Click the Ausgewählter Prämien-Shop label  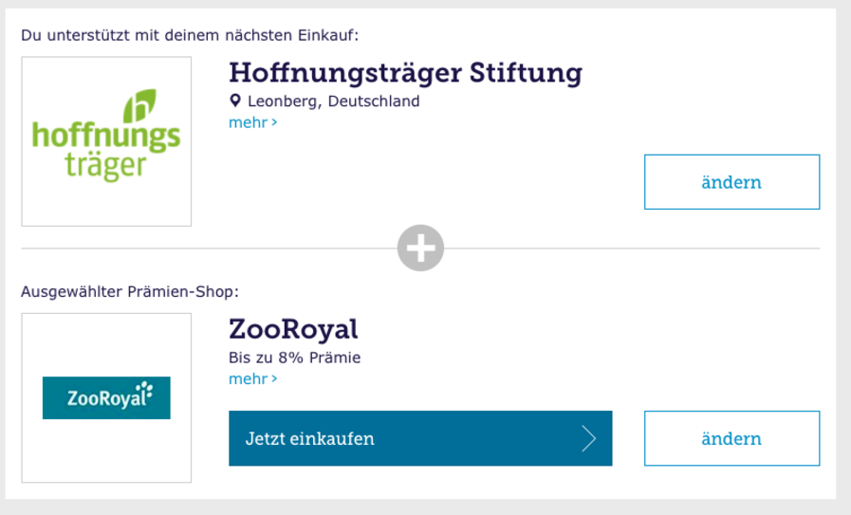tap(130, 292)
